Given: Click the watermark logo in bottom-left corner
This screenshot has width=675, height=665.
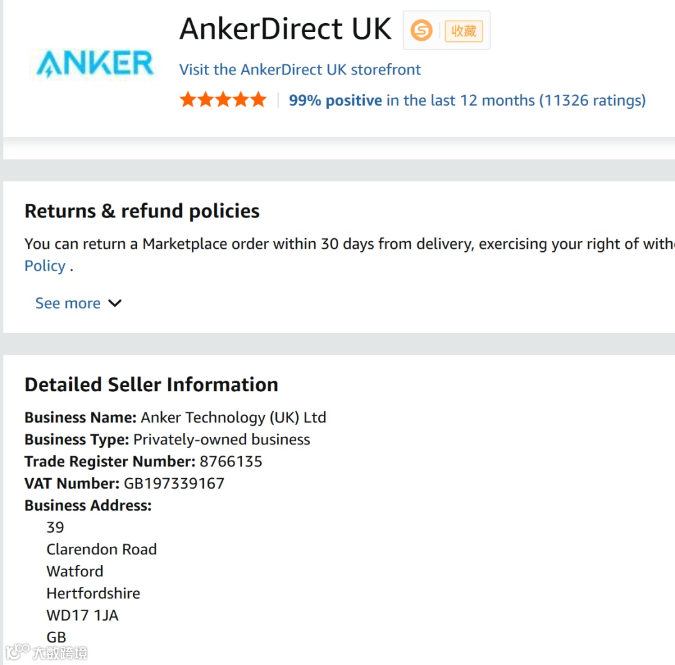Looking at the screenshot, I should coord(47,652).
